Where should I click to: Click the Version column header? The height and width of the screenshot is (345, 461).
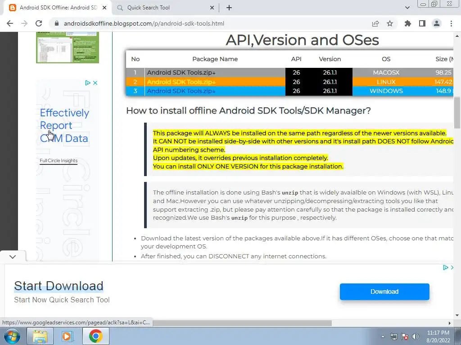click(330, 59)
